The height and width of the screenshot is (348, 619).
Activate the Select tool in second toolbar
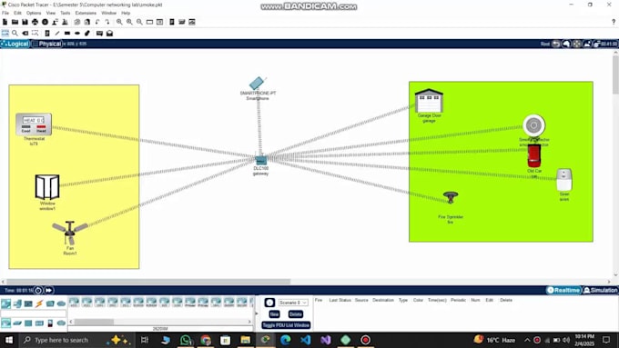[5, 33]
